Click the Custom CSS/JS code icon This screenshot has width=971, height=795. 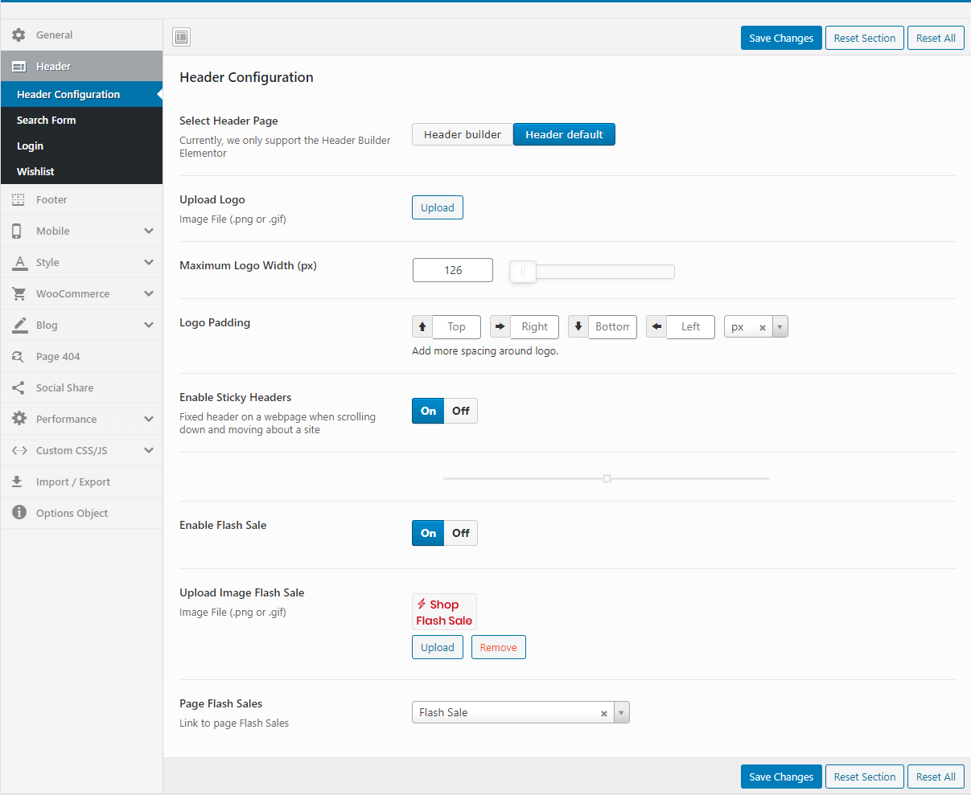click(x=19, y=450)
